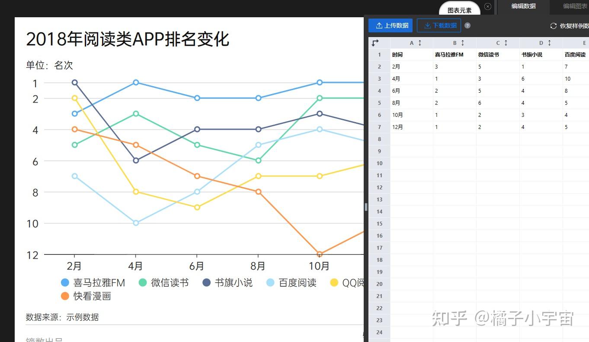
Task: Toggle 百度阅读 legend series
Action: tap(291, 283)
